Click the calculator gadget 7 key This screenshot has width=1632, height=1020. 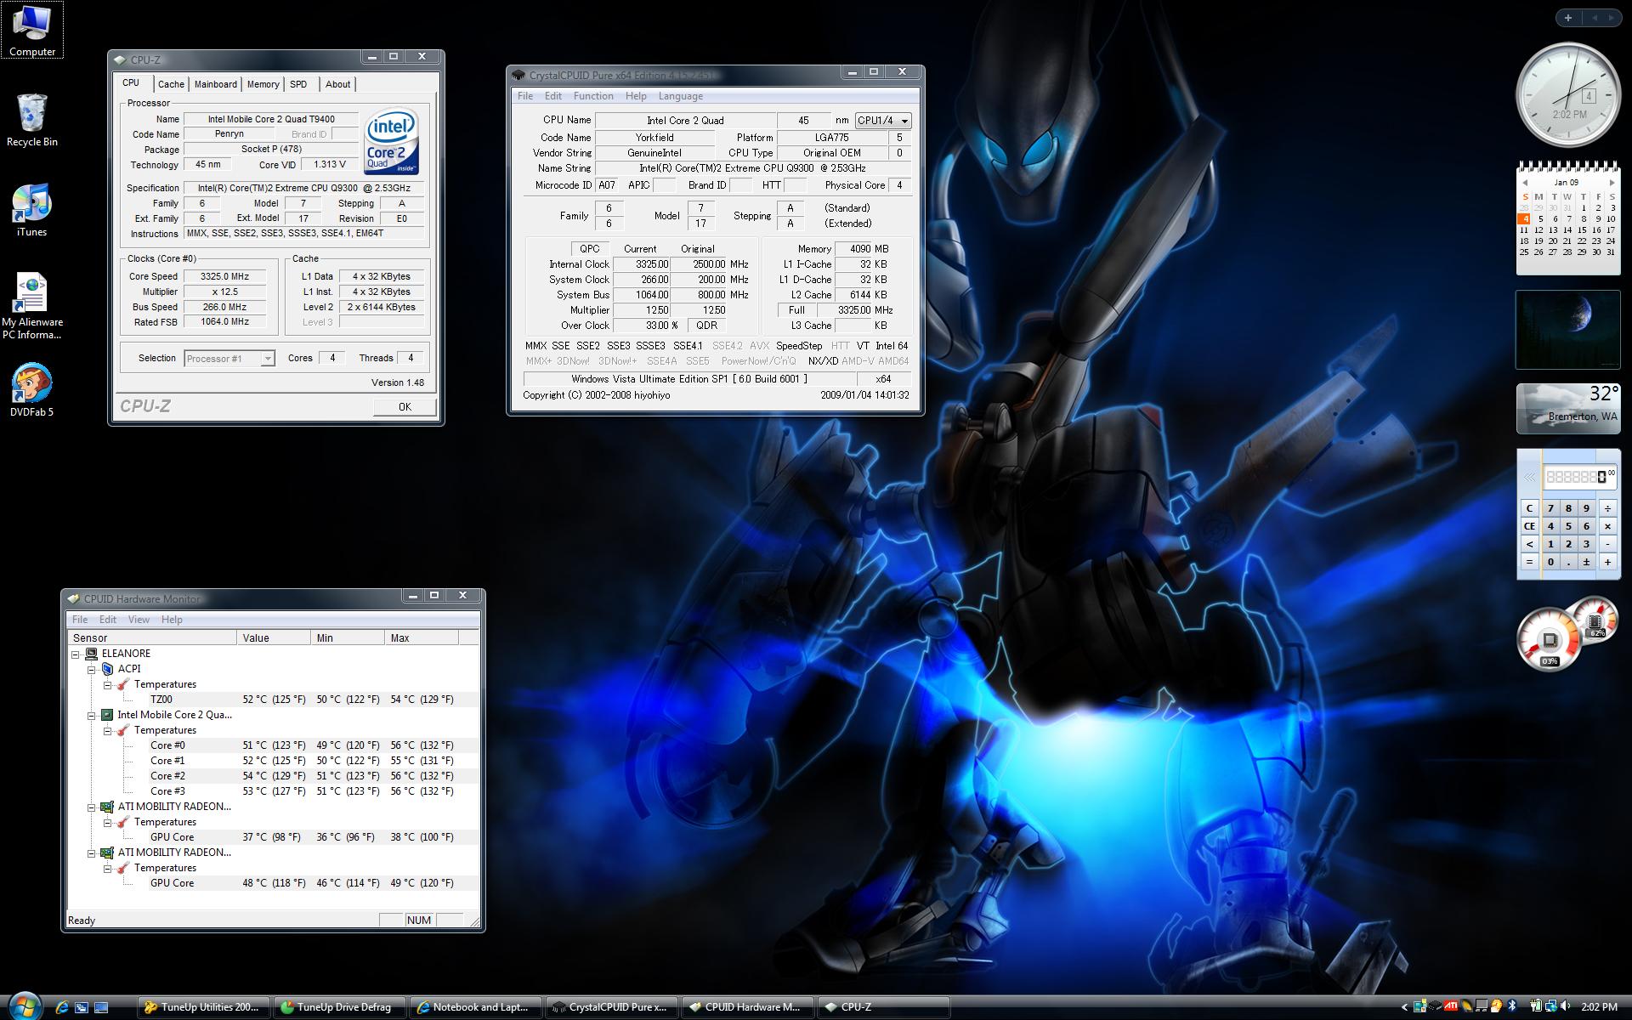(x=1550, y=508)
